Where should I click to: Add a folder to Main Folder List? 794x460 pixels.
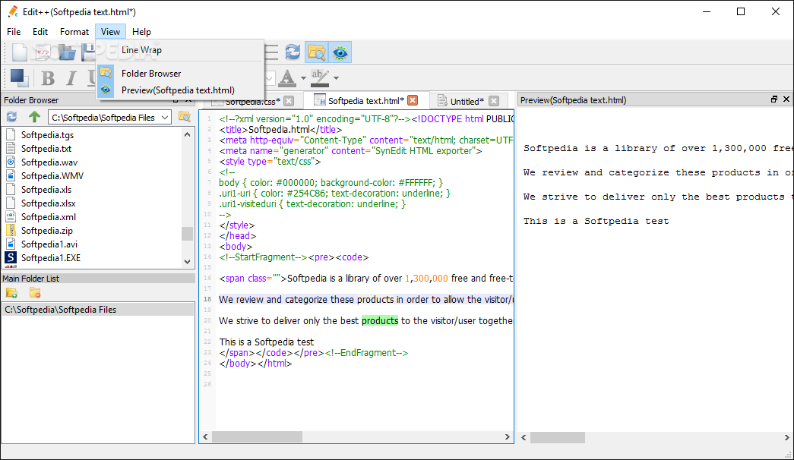11,292
